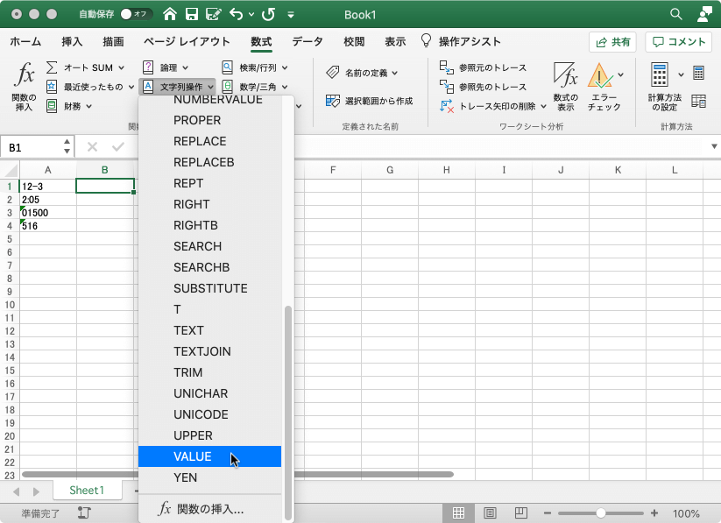The image size is (721, 523).
Task: Expand the 最近使ったもの dropdown arrow
Action: click(131, 87)
